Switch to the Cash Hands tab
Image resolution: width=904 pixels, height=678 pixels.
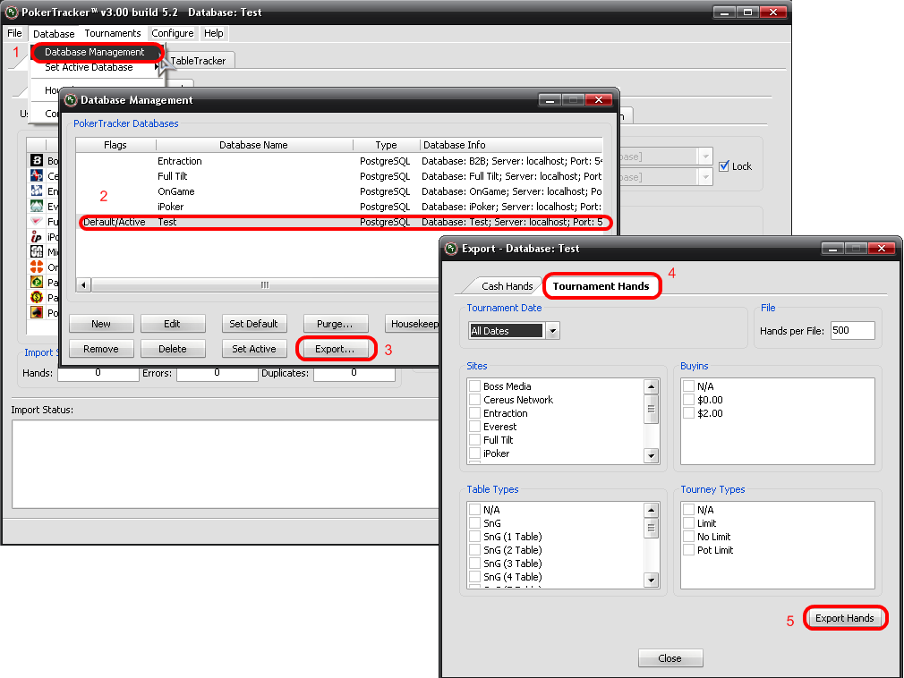(507, 286)
